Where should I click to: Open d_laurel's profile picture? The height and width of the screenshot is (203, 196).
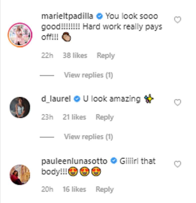[x=20, y=108]
